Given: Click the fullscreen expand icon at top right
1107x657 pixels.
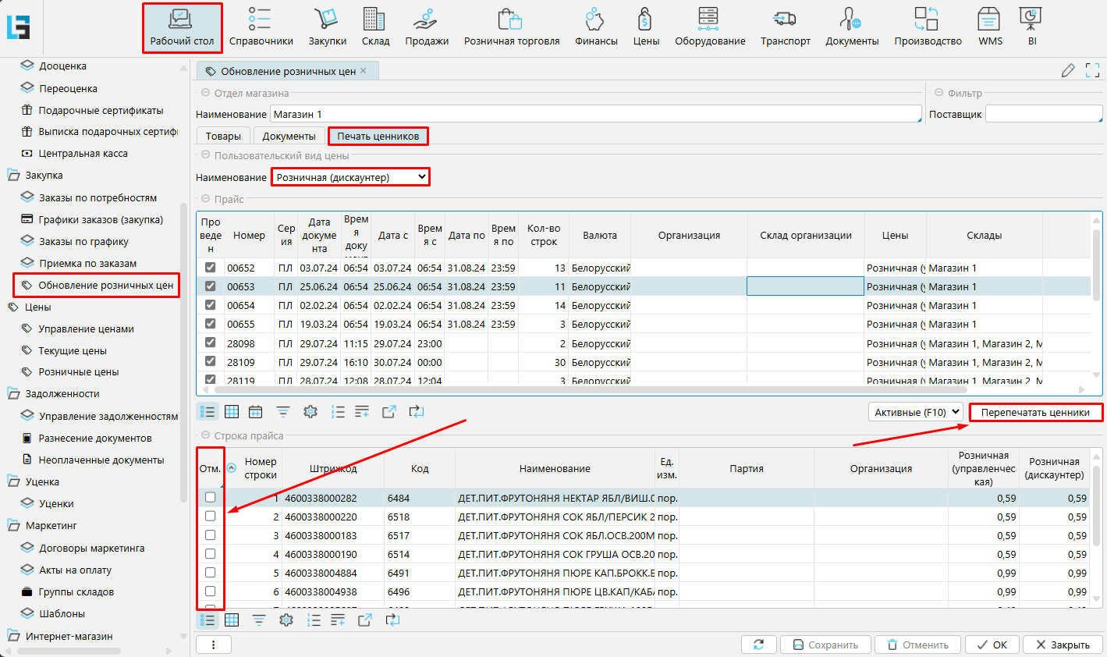Looking at the screenshot, I should pos(1092,71).
